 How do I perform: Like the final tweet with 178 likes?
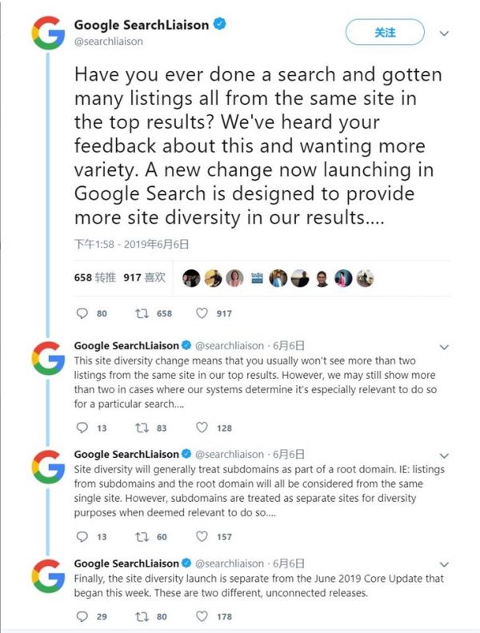[202, 616]
